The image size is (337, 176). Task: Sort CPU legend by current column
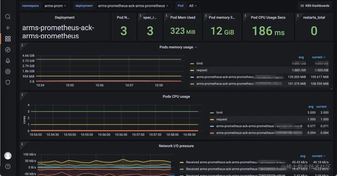pyautogui.click(x=321, y=106)
